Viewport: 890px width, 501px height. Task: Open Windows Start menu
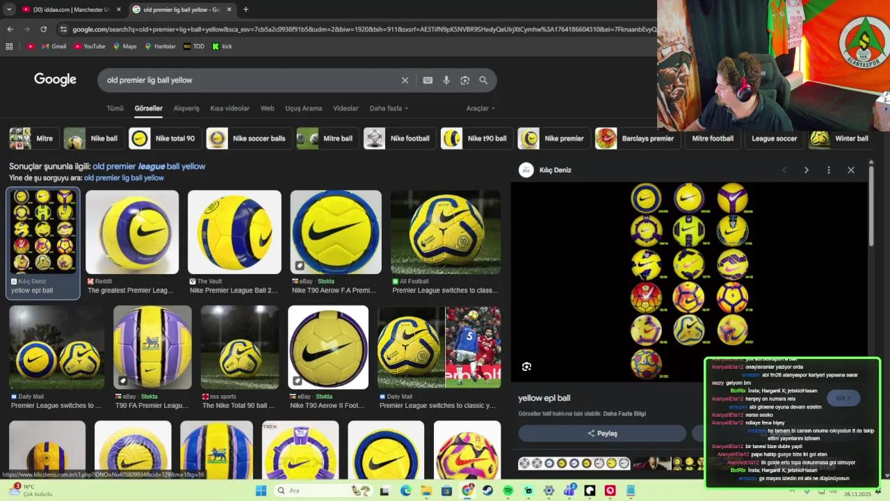pos(261,491)
